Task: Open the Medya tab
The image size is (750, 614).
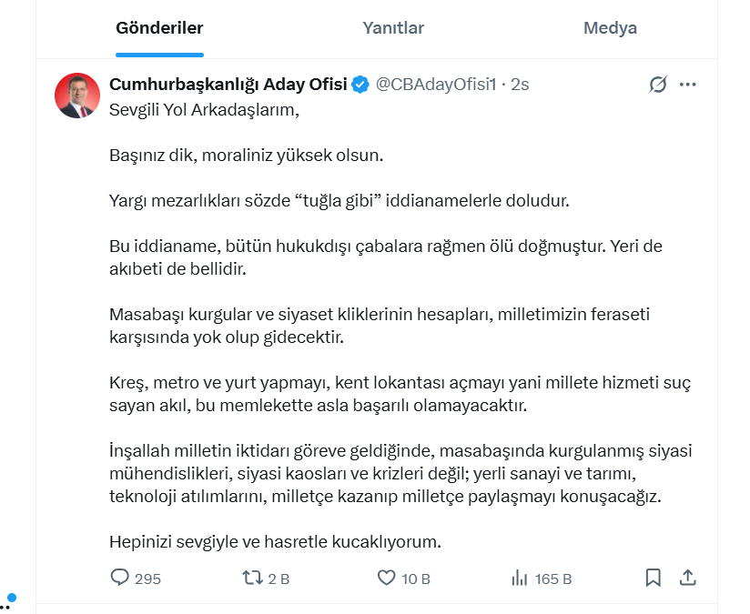Action: tap(610, 27)
